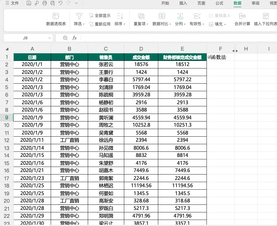The height and width of the screenshot is (226, 277).
Task: Click cell with value 8814
Action: tap(182, 155)
